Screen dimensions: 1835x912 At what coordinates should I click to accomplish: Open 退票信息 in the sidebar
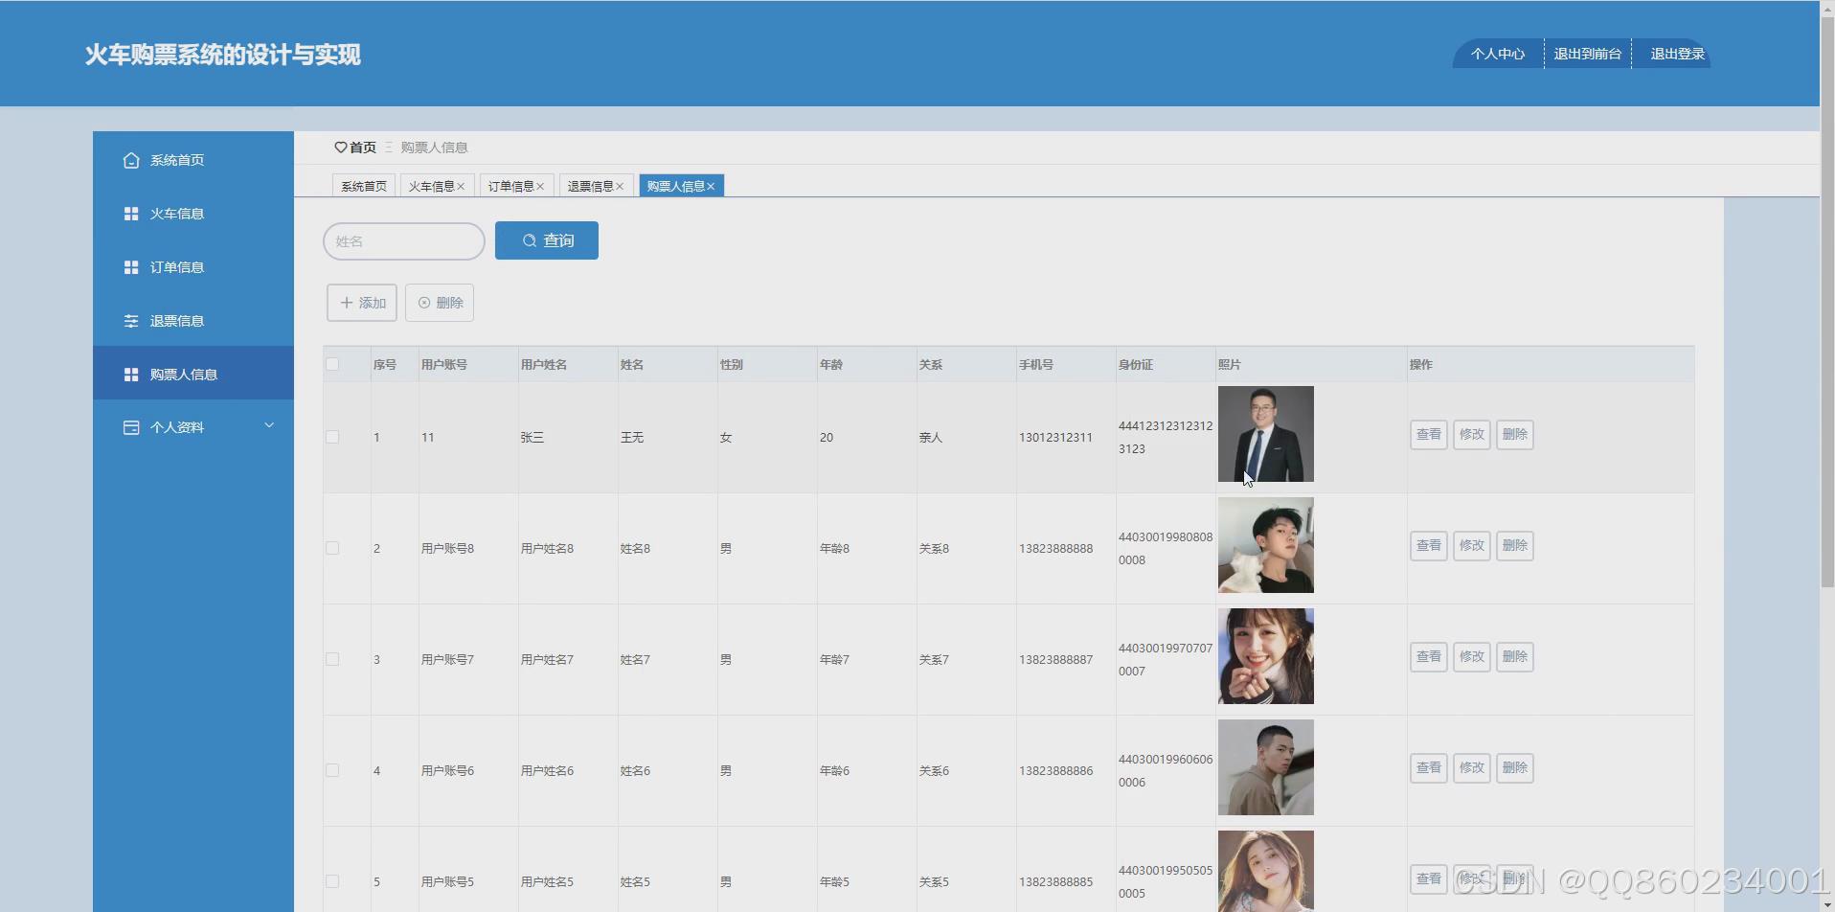[x=193, y=321]
